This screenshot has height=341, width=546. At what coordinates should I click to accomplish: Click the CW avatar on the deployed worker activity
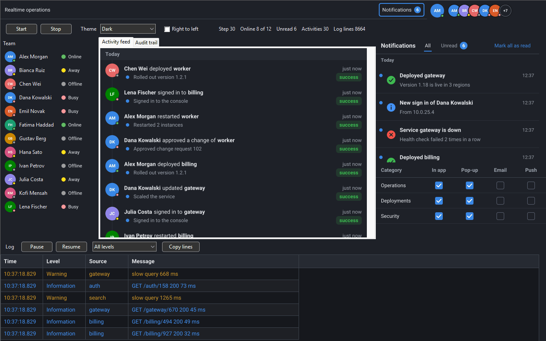112,70
